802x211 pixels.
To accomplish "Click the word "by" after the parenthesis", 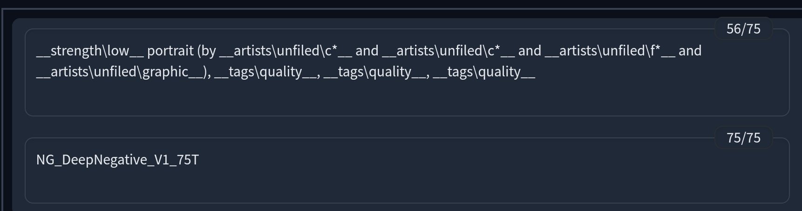I will 209,51.
